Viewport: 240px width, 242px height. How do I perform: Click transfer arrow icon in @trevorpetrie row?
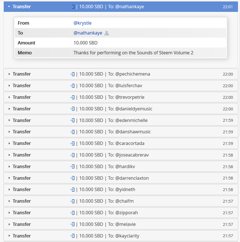point(72,97)
